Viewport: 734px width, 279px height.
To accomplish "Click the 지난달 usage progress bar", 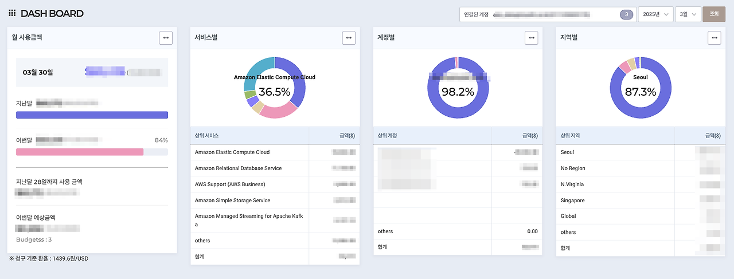I will click(92, 115).
